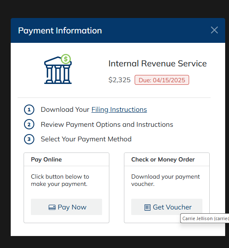Click the Get Voucher button

click(x=167, y=207)
